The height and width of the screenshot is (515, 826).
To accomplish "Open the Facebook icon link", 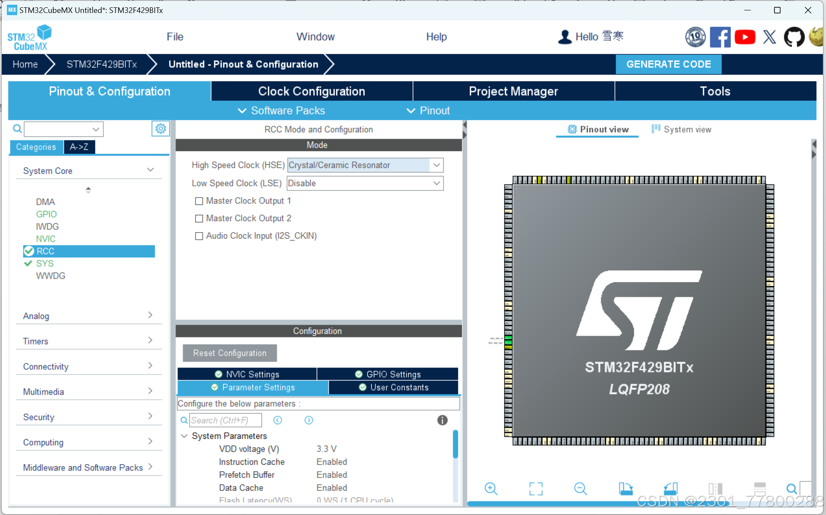I will point(720,37).
